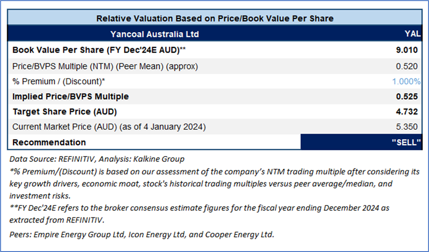Select the Implied Price/BVPS Multiple label
The height and width of the screenshot is (252, 429).
71,96
